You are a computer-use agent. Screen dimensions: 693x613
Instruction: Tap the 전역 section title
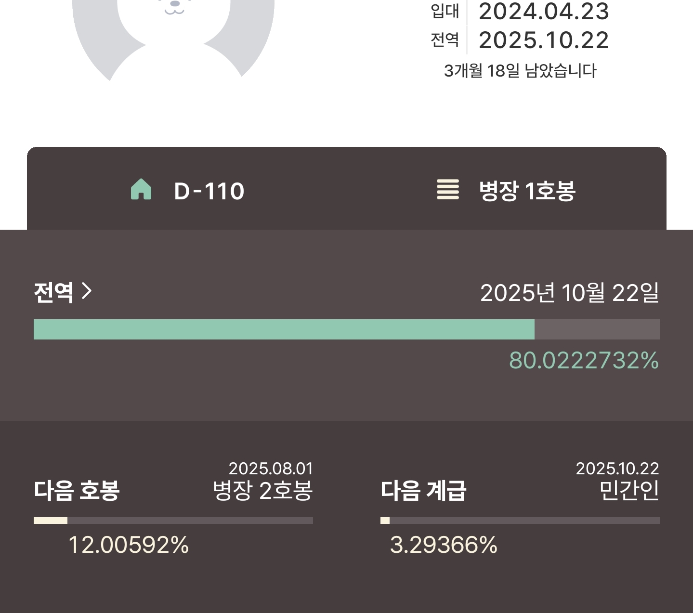pos(53,292)
